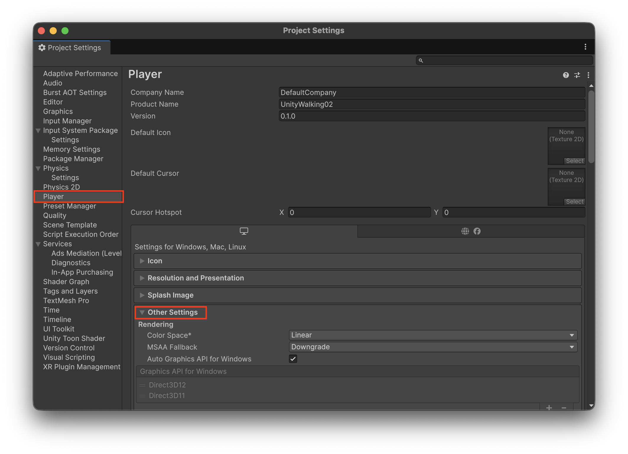Open the MSAA Fallback dropdown

click(x=433, y=347)
